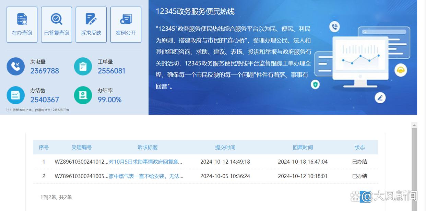Viewport: 426px width, 211px height.
Task: Click the 2556081 work order value
Action: [111, 71]
